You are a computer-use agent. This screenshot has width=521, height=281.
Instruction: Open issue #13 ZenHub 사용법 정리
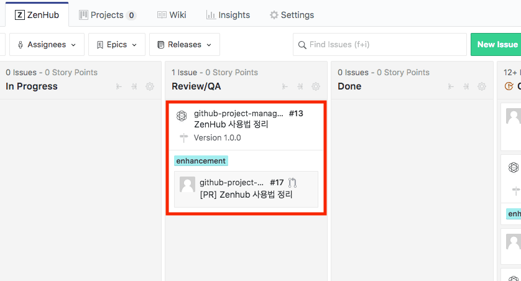(231, 124)
